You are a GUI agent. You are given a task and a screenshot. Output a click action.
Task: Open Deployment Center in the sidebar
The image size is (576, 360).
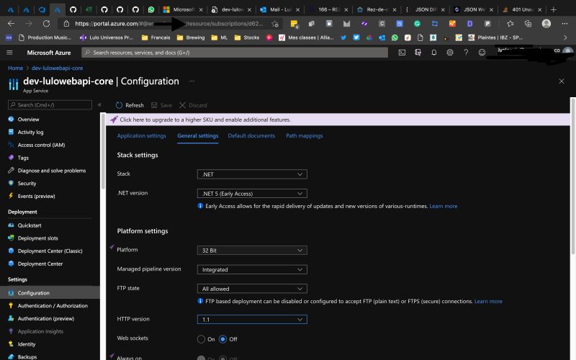coord(40,264)
